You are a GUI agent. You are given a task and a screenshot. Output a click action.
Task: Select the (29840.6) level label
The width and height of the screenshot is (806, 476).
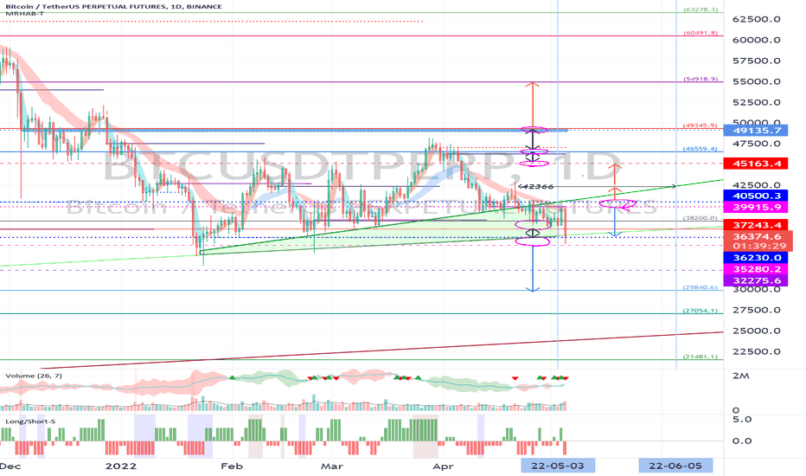700,287
